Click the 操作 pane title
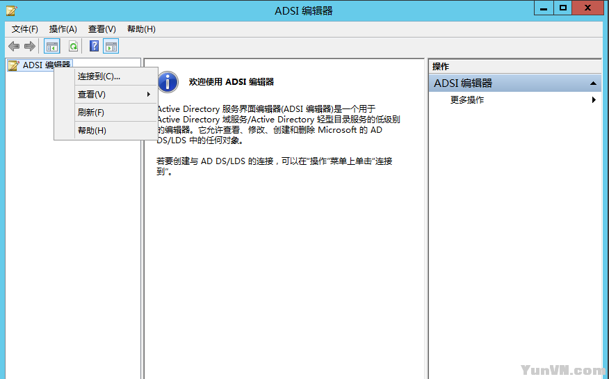609x379 pixels. click(441, 66)
